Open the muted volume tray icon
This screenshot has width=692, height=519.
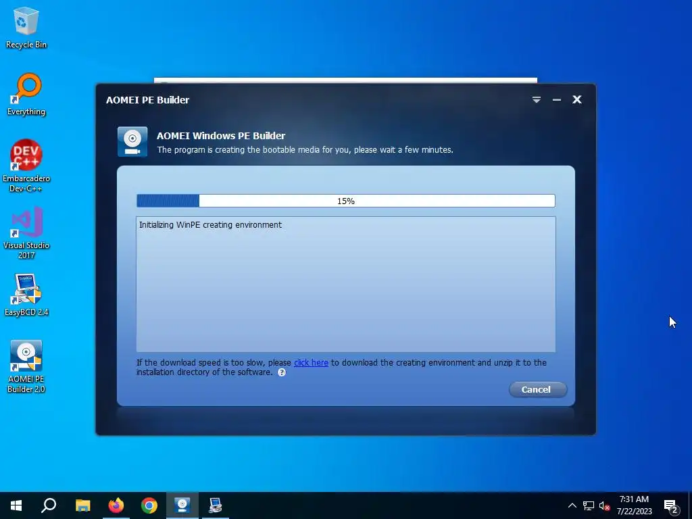coord(604,505)
